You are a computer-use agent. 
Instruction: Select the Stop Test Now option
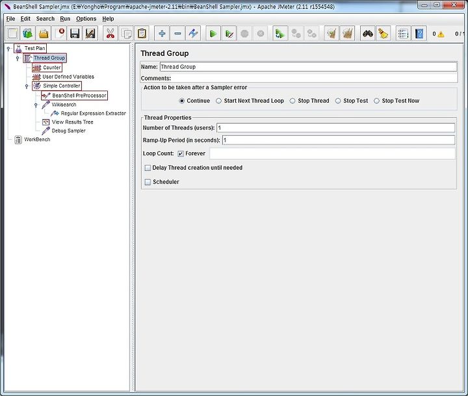tap(376, 101)
